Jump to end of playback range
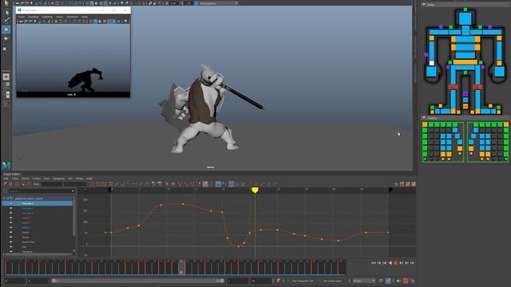 [x=412, y=263]
